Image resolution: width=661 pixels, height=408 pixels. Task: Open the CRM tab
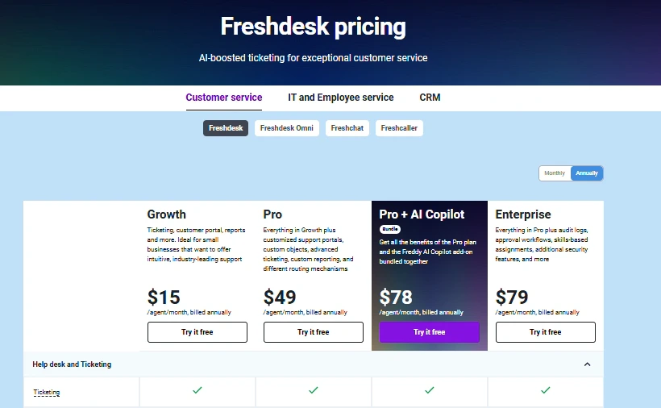point(430,98)
